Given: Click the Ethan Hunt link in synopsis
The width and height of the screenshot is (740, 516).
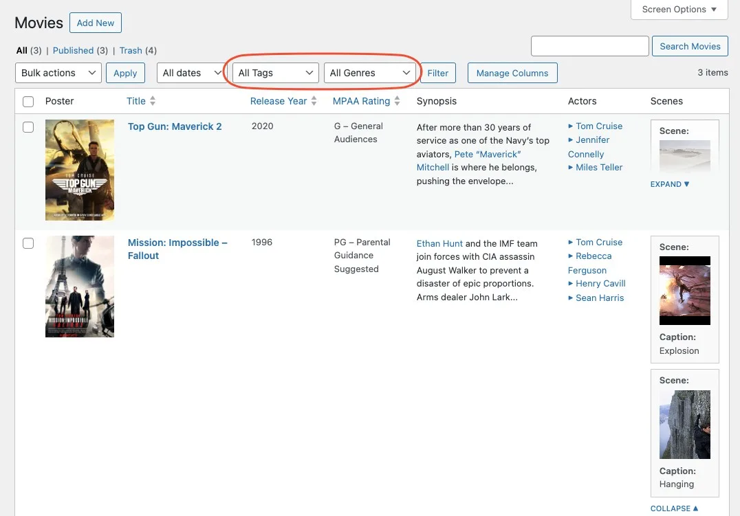Looking at the screenshot, I should click(x=439, y=243).
